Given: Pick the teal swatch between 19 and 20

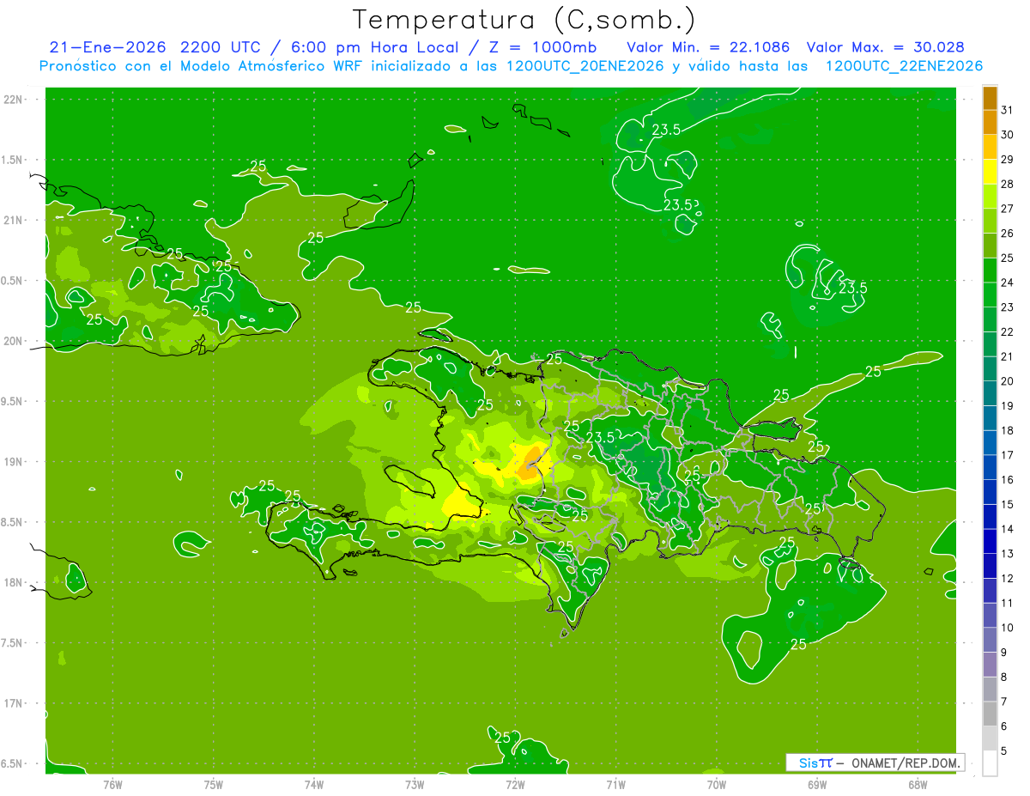Looking at the screenshot, I should (990, 393).
